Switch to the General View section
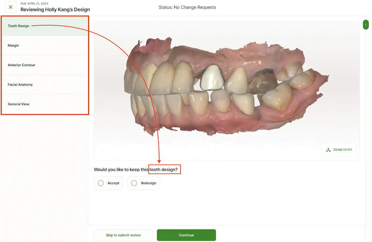372x242 pixels. point(19,104)
